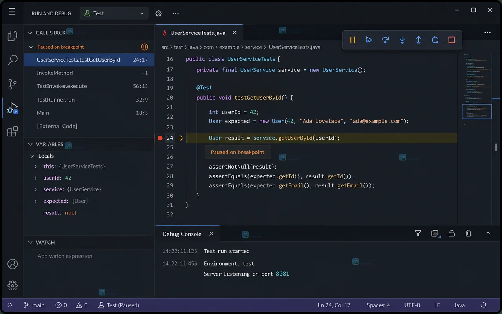Open Run and Debug more actions menu
The image size is (502, 314).
coord(176,13)
